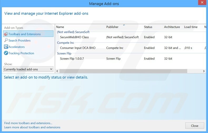208x133 pixels.
Task: Click the (Not verified) SecureSoft group header
Action: coord(73,32)
